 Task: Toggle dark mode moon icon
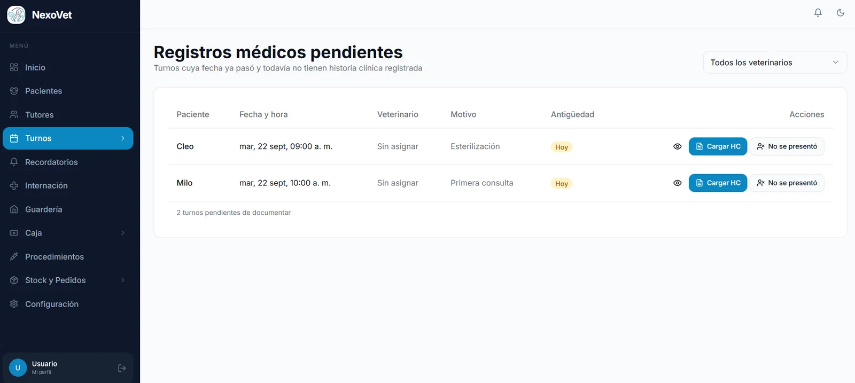(841, 12)
